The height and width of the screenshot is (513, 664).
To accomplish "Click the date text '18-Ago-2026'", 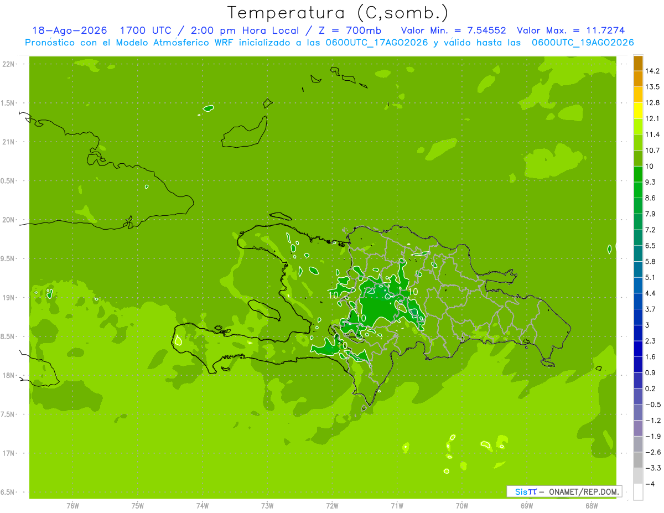I will [x=69, y=30].
